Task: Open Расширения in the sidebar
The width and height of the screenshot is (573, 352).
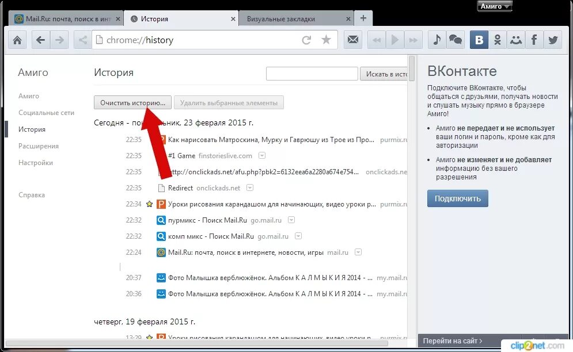Action: point(39,146)
